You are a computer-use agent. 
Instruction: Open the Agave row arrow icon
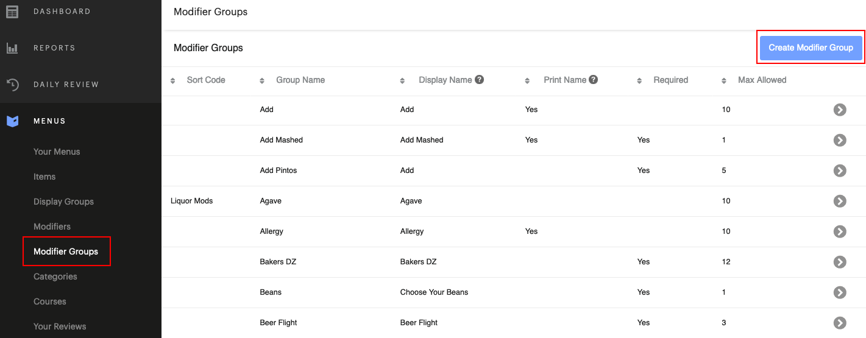tap(840, 201)
